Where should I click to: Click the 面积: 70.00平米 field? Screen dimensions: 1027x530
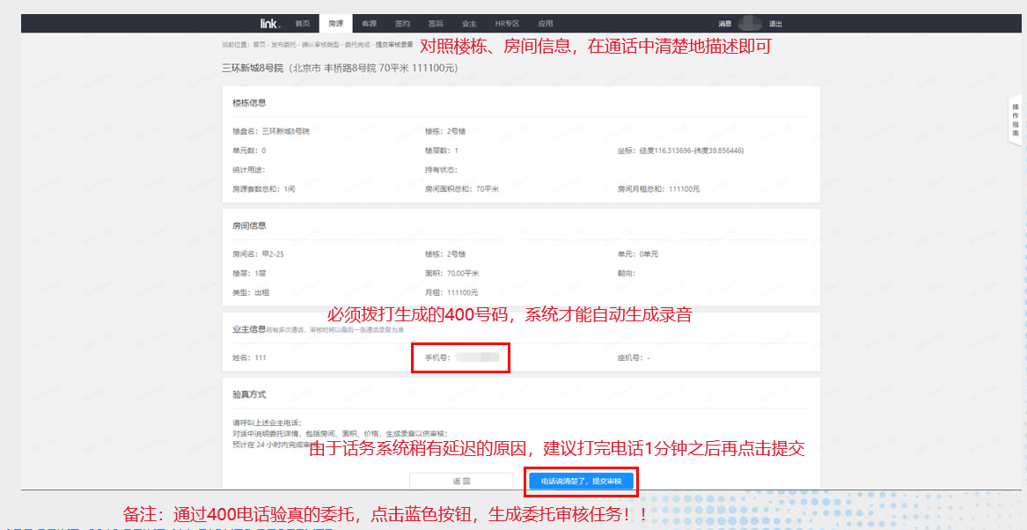click(x=452, y=273)
